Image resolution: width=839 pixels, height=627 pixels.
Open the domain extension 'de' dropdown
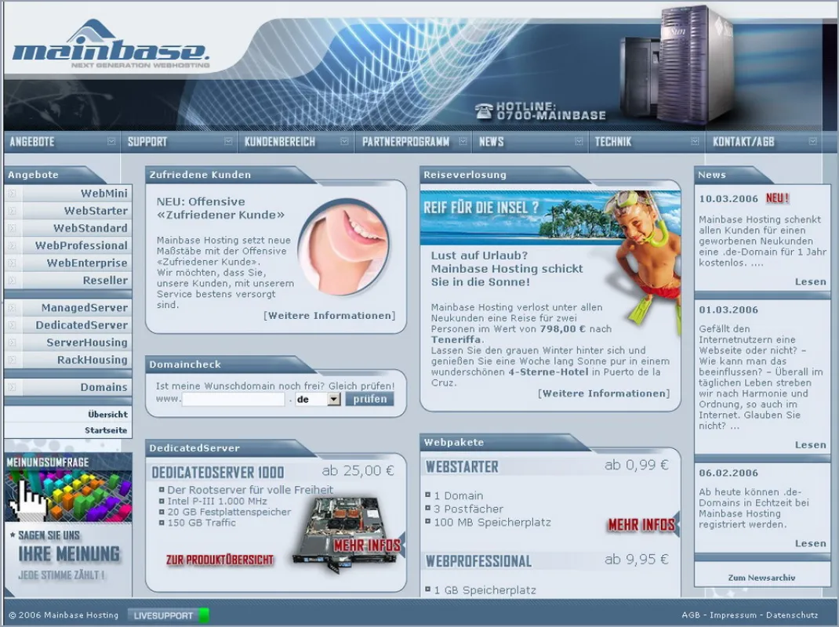334,399
